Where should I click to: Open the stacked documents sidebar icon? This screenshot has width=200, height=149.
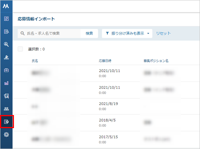pyautogui.click(x=6, y=96)
